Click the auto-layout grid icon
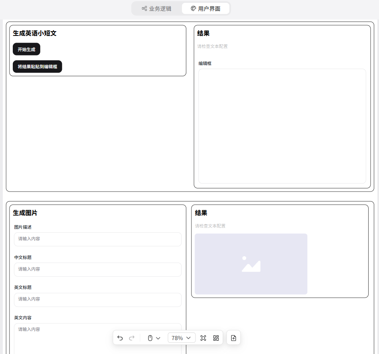The height and width of the screenshot is (354, 379). coord(216,338)
